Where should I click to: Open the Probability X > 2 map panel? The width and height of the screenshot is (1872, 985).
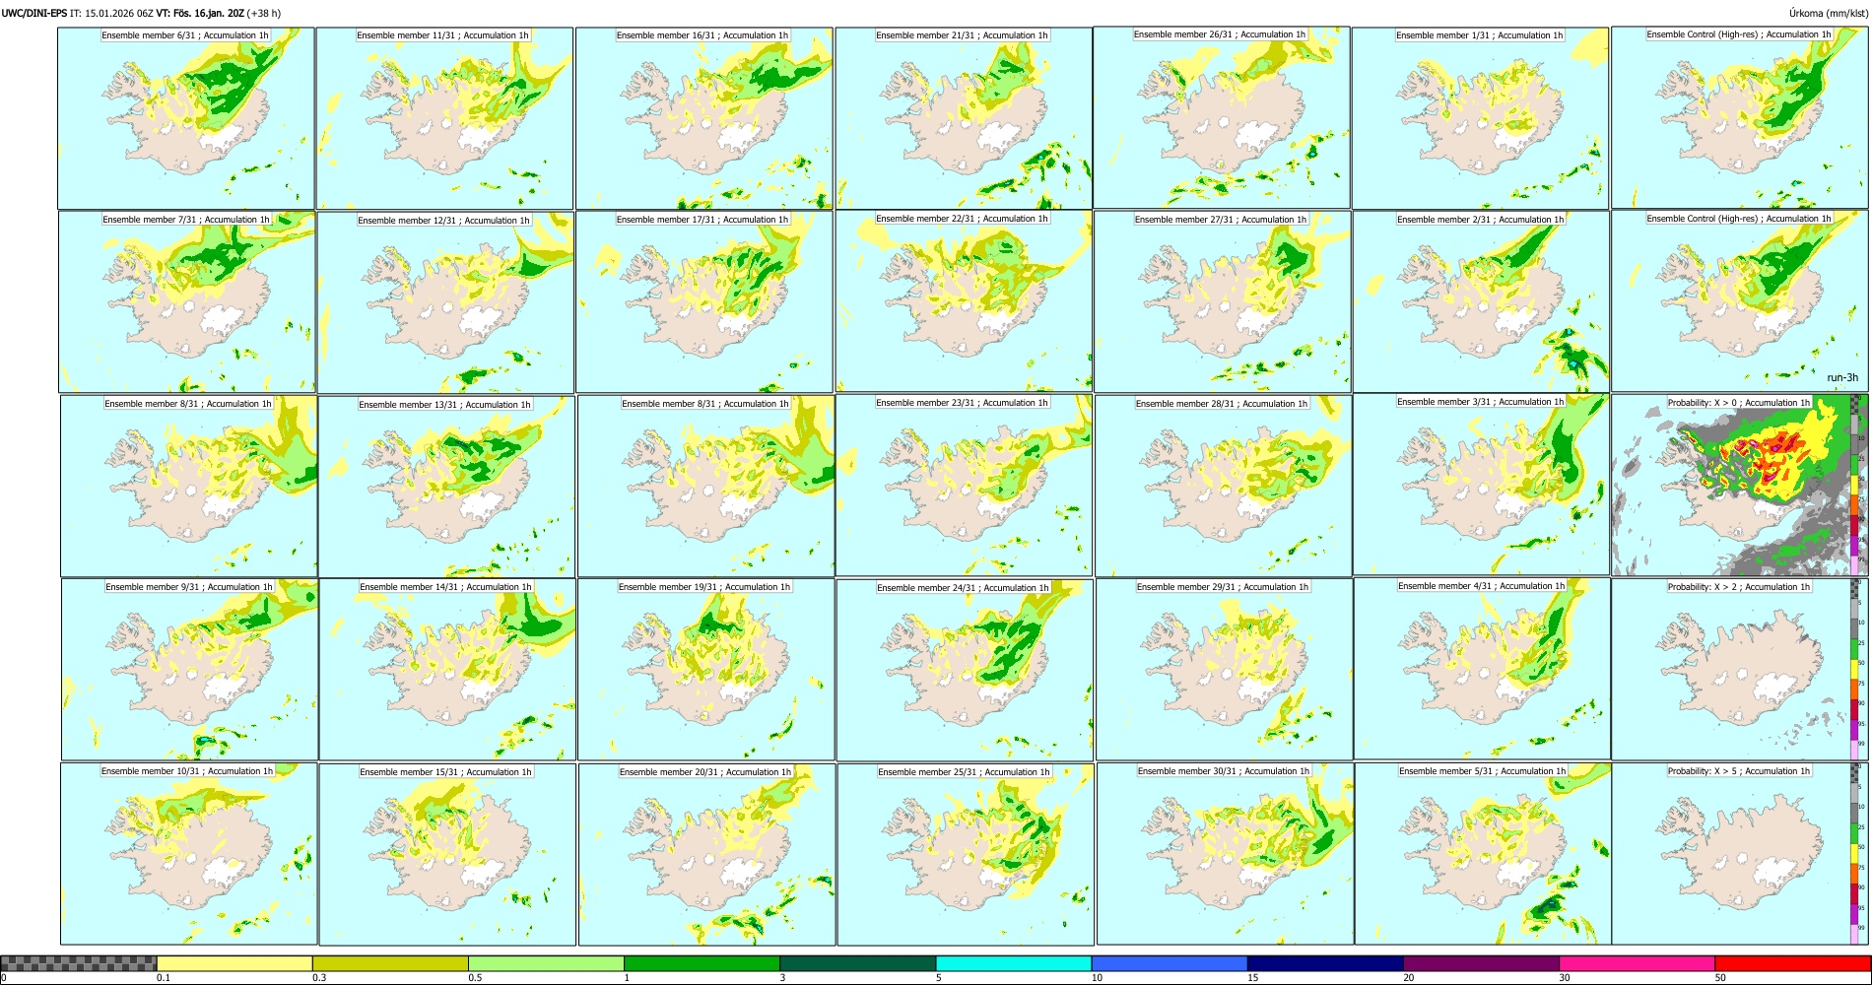(x=1740, y=669)
